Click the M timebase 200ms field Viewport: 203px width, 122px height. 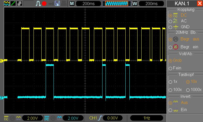(88, 4)
